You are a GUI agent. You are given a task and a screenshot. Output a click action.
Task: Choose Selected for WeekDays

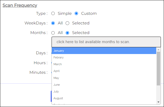67,23
